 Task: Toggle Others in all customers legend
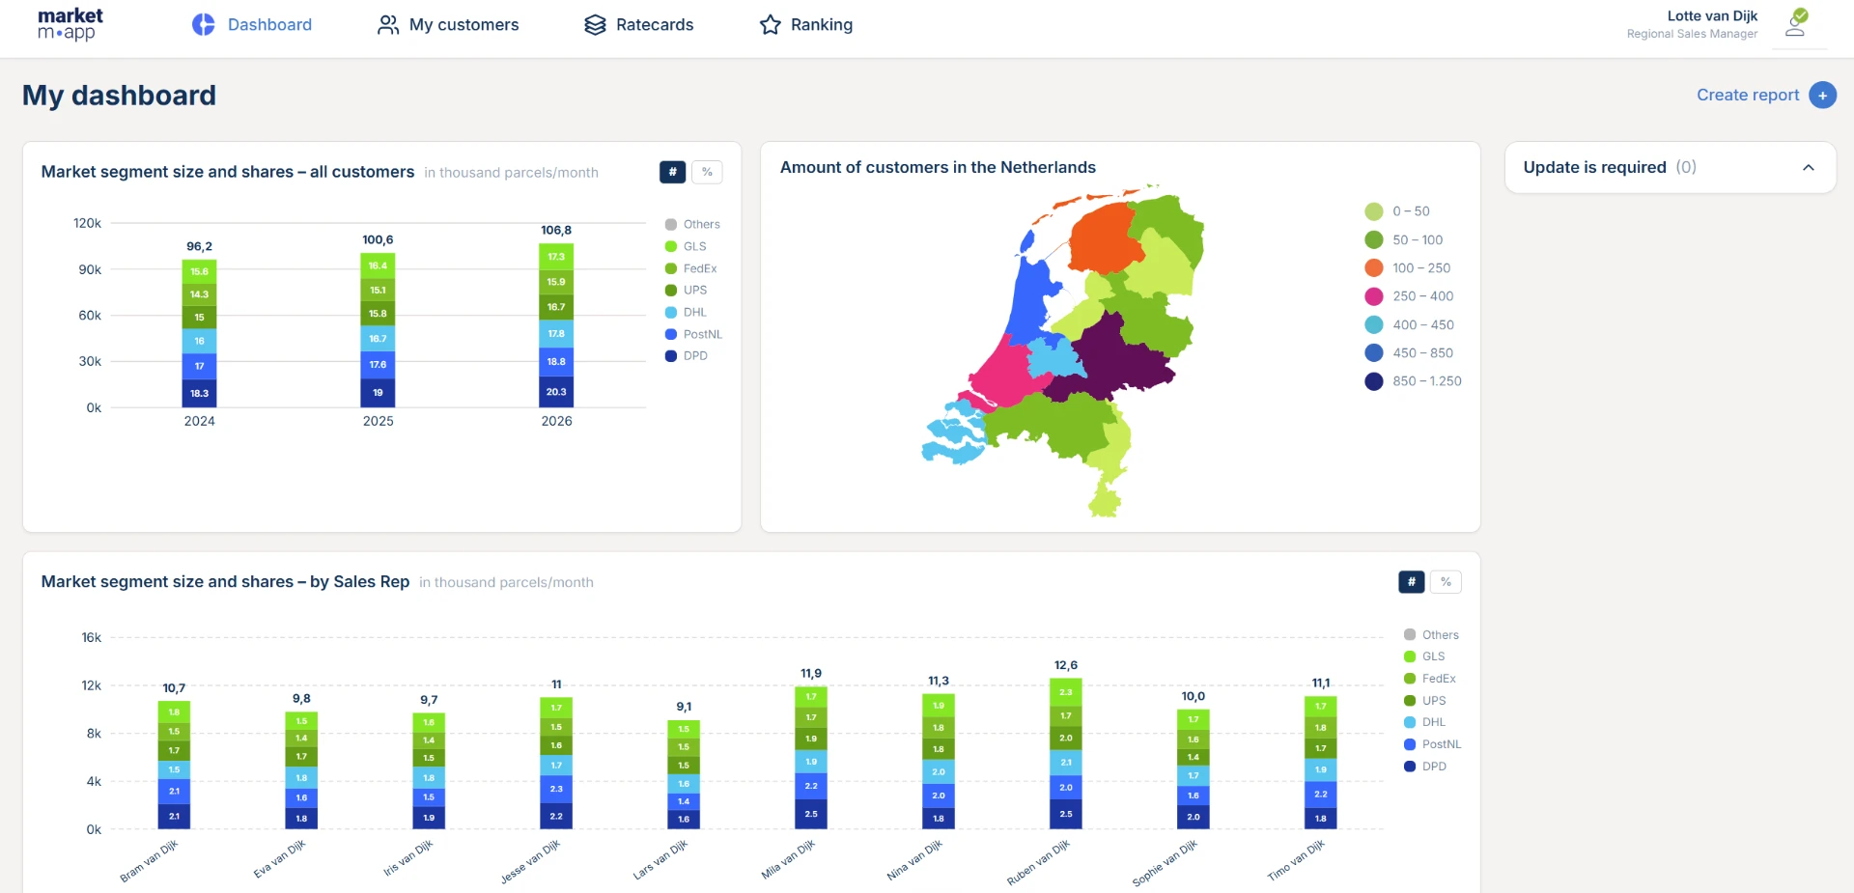pyautogui.click(x=692, y=224)
